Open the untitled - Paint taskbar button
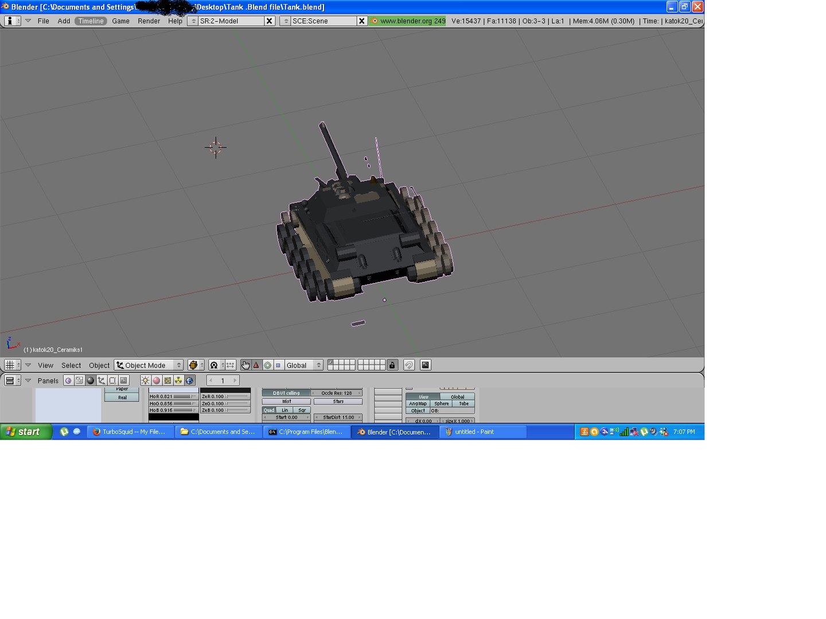The width and height of the screenshot is (826, 619). (484, 432)
